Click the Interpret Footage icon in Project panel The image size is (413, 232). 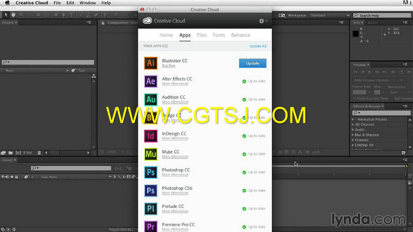click(3, 153)
